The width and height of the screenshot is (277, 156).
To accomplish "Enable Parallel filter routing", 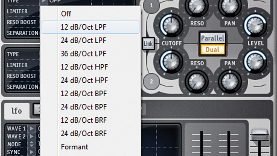I will coord(212,38).
